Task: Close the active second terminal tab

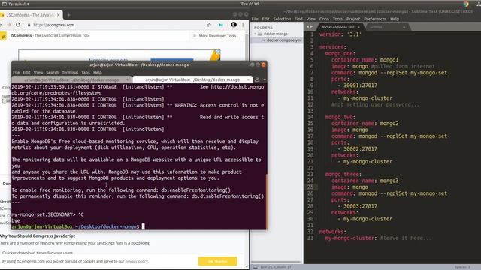Action: pyautogui.click(x=248, y=79)
